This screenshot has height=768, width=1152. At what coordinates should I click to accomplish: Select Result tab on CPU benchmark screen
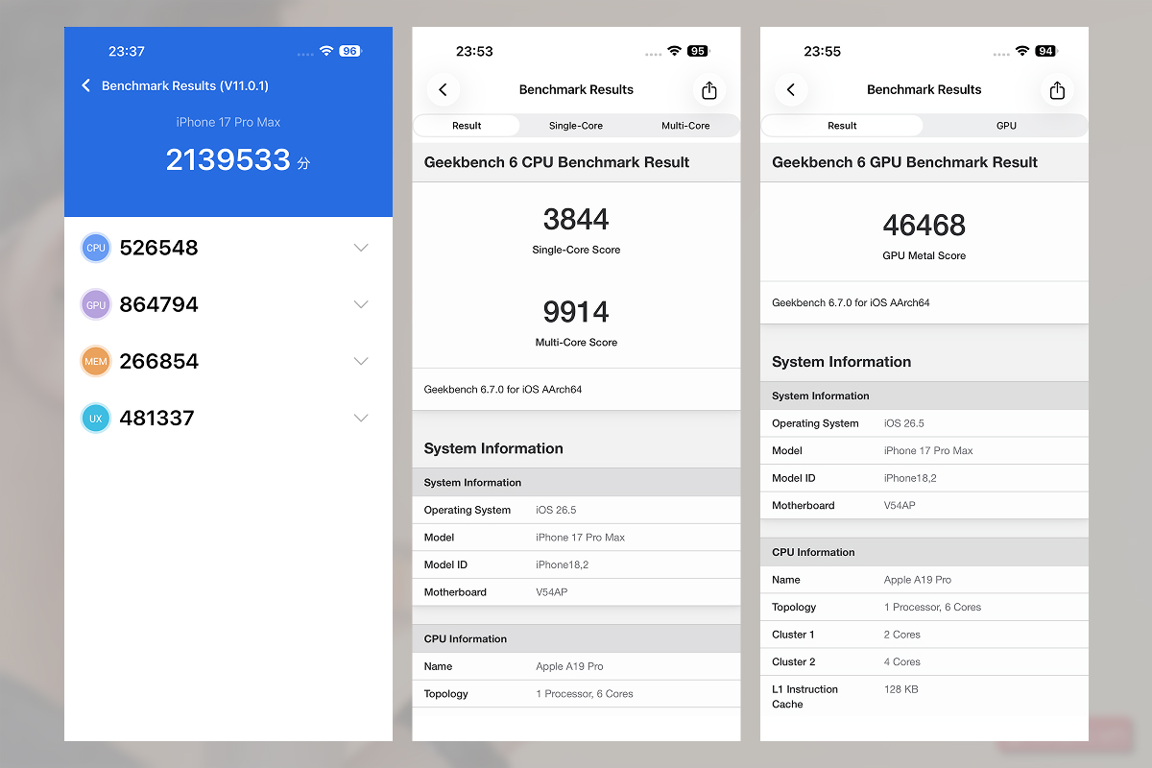(468, 126)
